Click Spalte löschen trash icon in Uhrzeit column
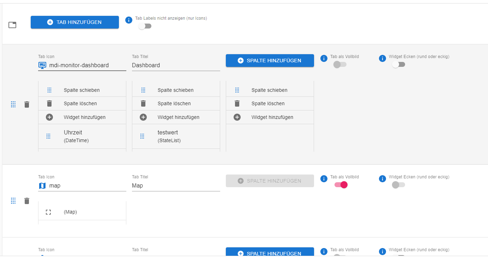Image resolution: width=488 pixels, height=260 pixels. pos(49,103)
